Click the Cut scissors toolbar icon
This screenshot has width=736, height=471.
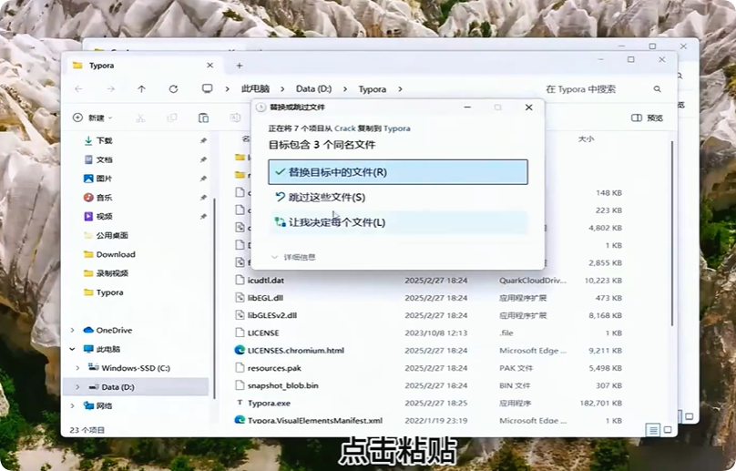pyautogui.click(x=140, y=118)
